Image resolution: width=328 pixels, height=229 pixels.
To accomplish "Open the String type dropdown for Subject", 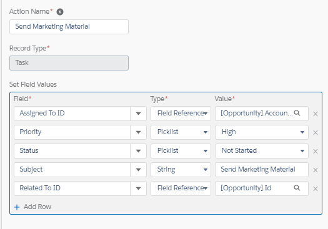I will 181,170.
